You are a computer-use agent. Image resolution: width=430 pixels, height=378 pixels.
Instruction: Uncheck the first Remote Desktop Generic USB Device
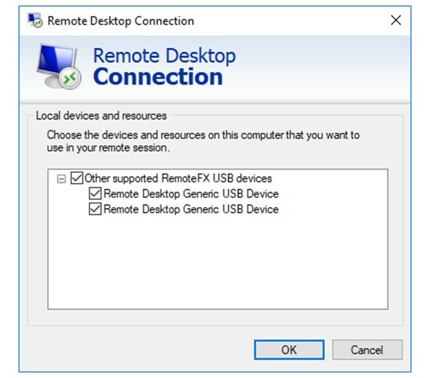tap(95, 193)
